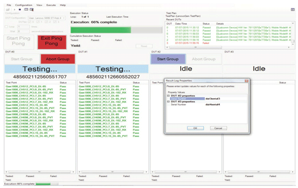Image resolution: width=298 pixels, height=188 pixels.
Task: Toggle the DUT 2 checkbox
Action: click(x=46, y=22)
